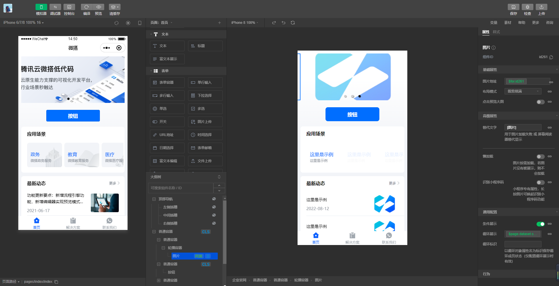The width and height of the screenshot is (559, 286).
Task: Copy the page path pages/index/index
Action: point(56,282)
